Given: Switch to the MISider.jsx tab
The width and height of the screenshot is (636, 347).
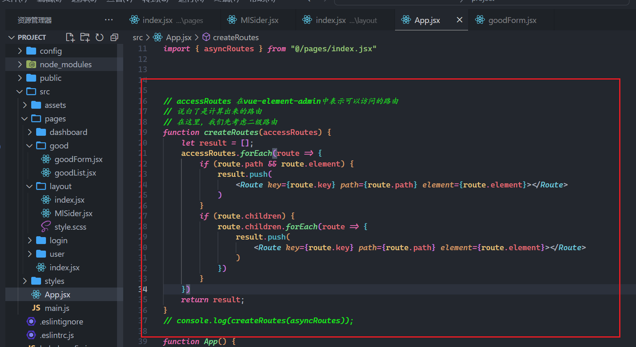Looking at the screenshot, I should point(259,20).
